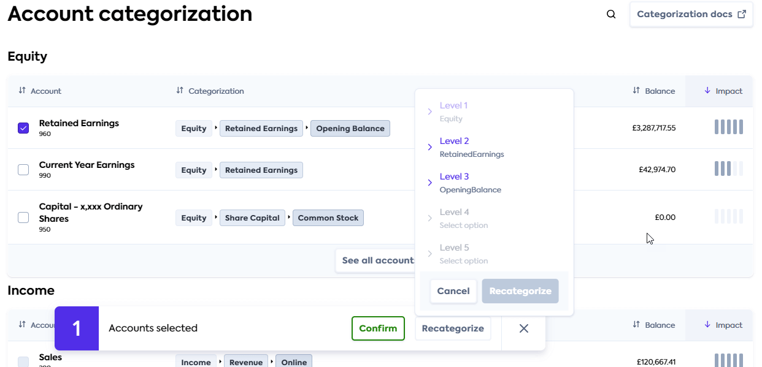Open the search

pyautogui.click(x=610, y=13)
